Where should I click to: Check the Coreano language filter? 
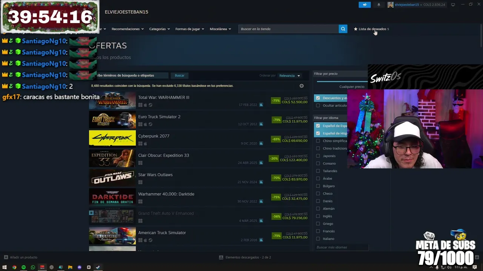pos(318,163)
